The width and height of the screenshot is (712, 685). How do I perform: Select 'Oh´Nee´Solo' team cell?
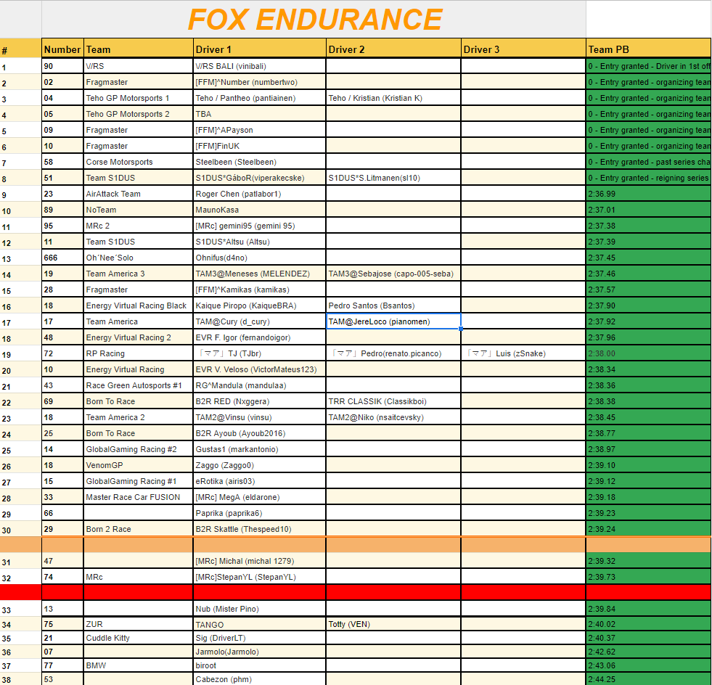tap(139, 258)
